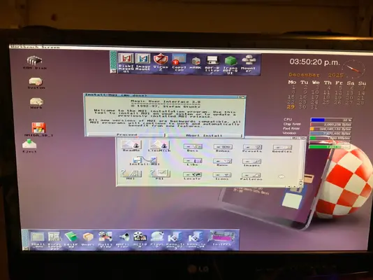Viewport: 373px width, 280px height.
Task: Click the digital clock showing 03:50:20 p.m.
Action: (x=314, y=62)
